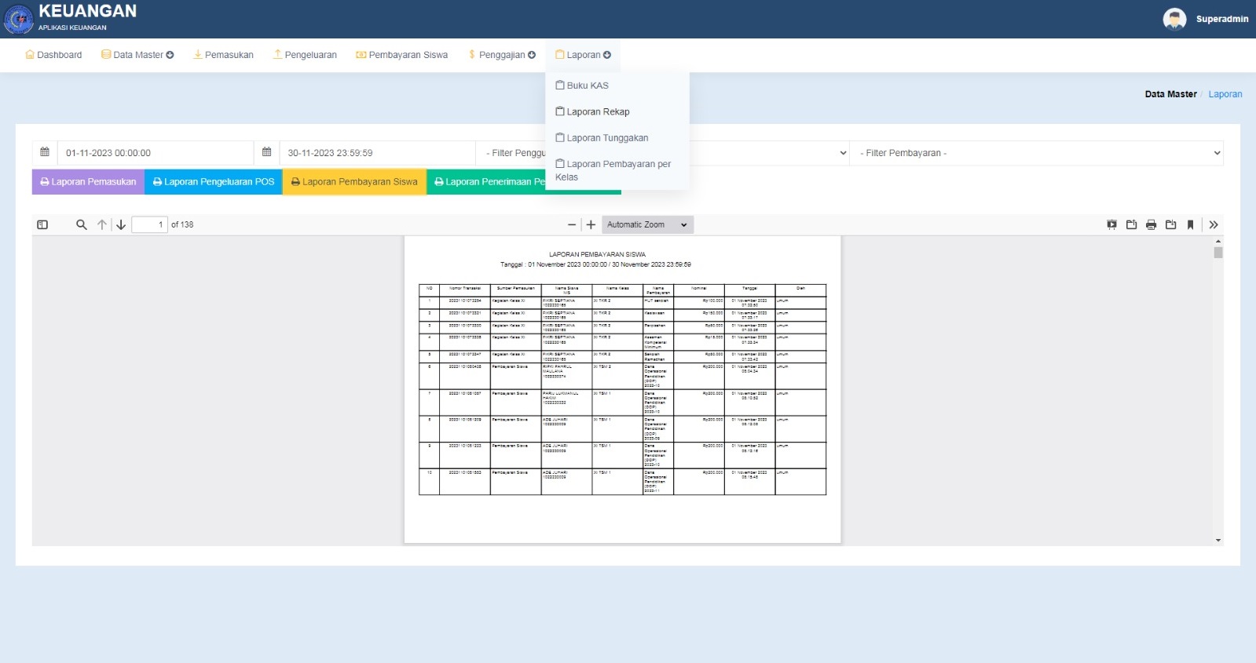Screen dimensions: 1256x663
Task: Select Buku KAS from Laporan menu
Action: (587, 86)
